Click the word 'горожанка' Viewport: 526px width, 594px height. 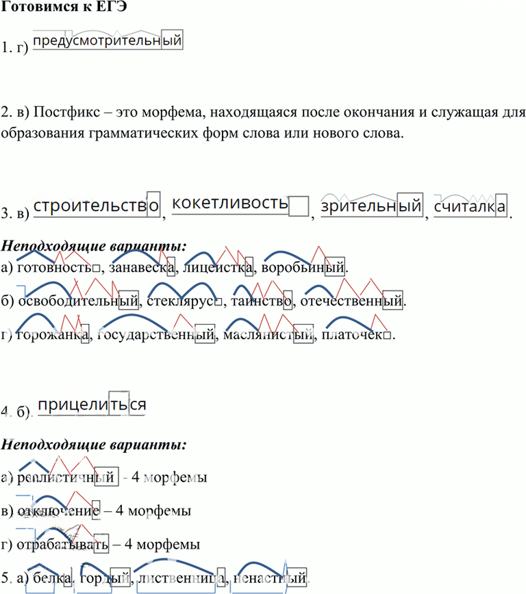[x=53, y=334]
